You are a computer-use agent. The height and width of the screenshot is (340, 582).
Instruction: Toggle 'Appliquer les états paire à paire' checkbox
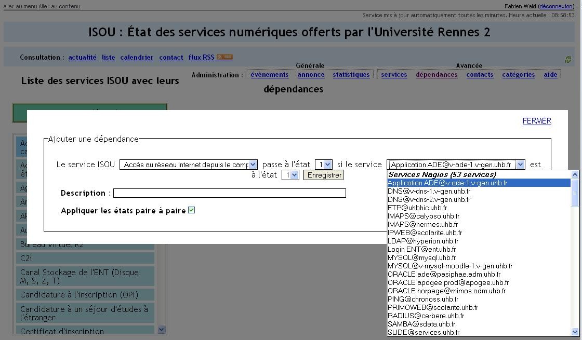[x=191, y=210]
